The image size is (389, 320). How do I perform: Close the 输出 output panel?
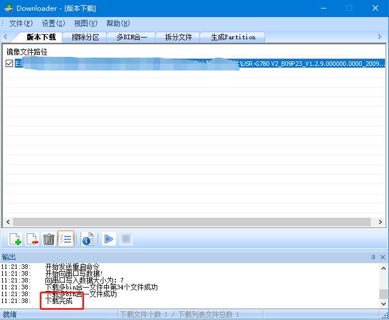(x=383, y=257)
